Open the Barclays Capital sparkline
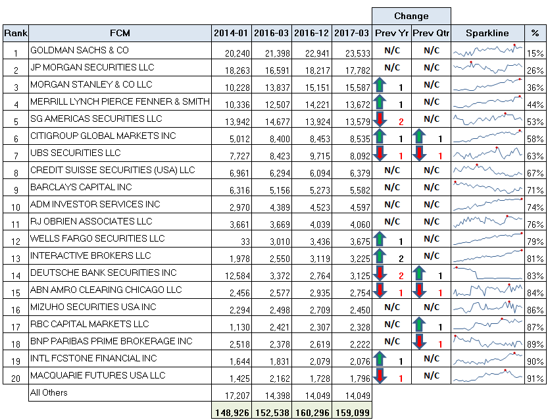The image size is (548, 420). click(488, 188)
